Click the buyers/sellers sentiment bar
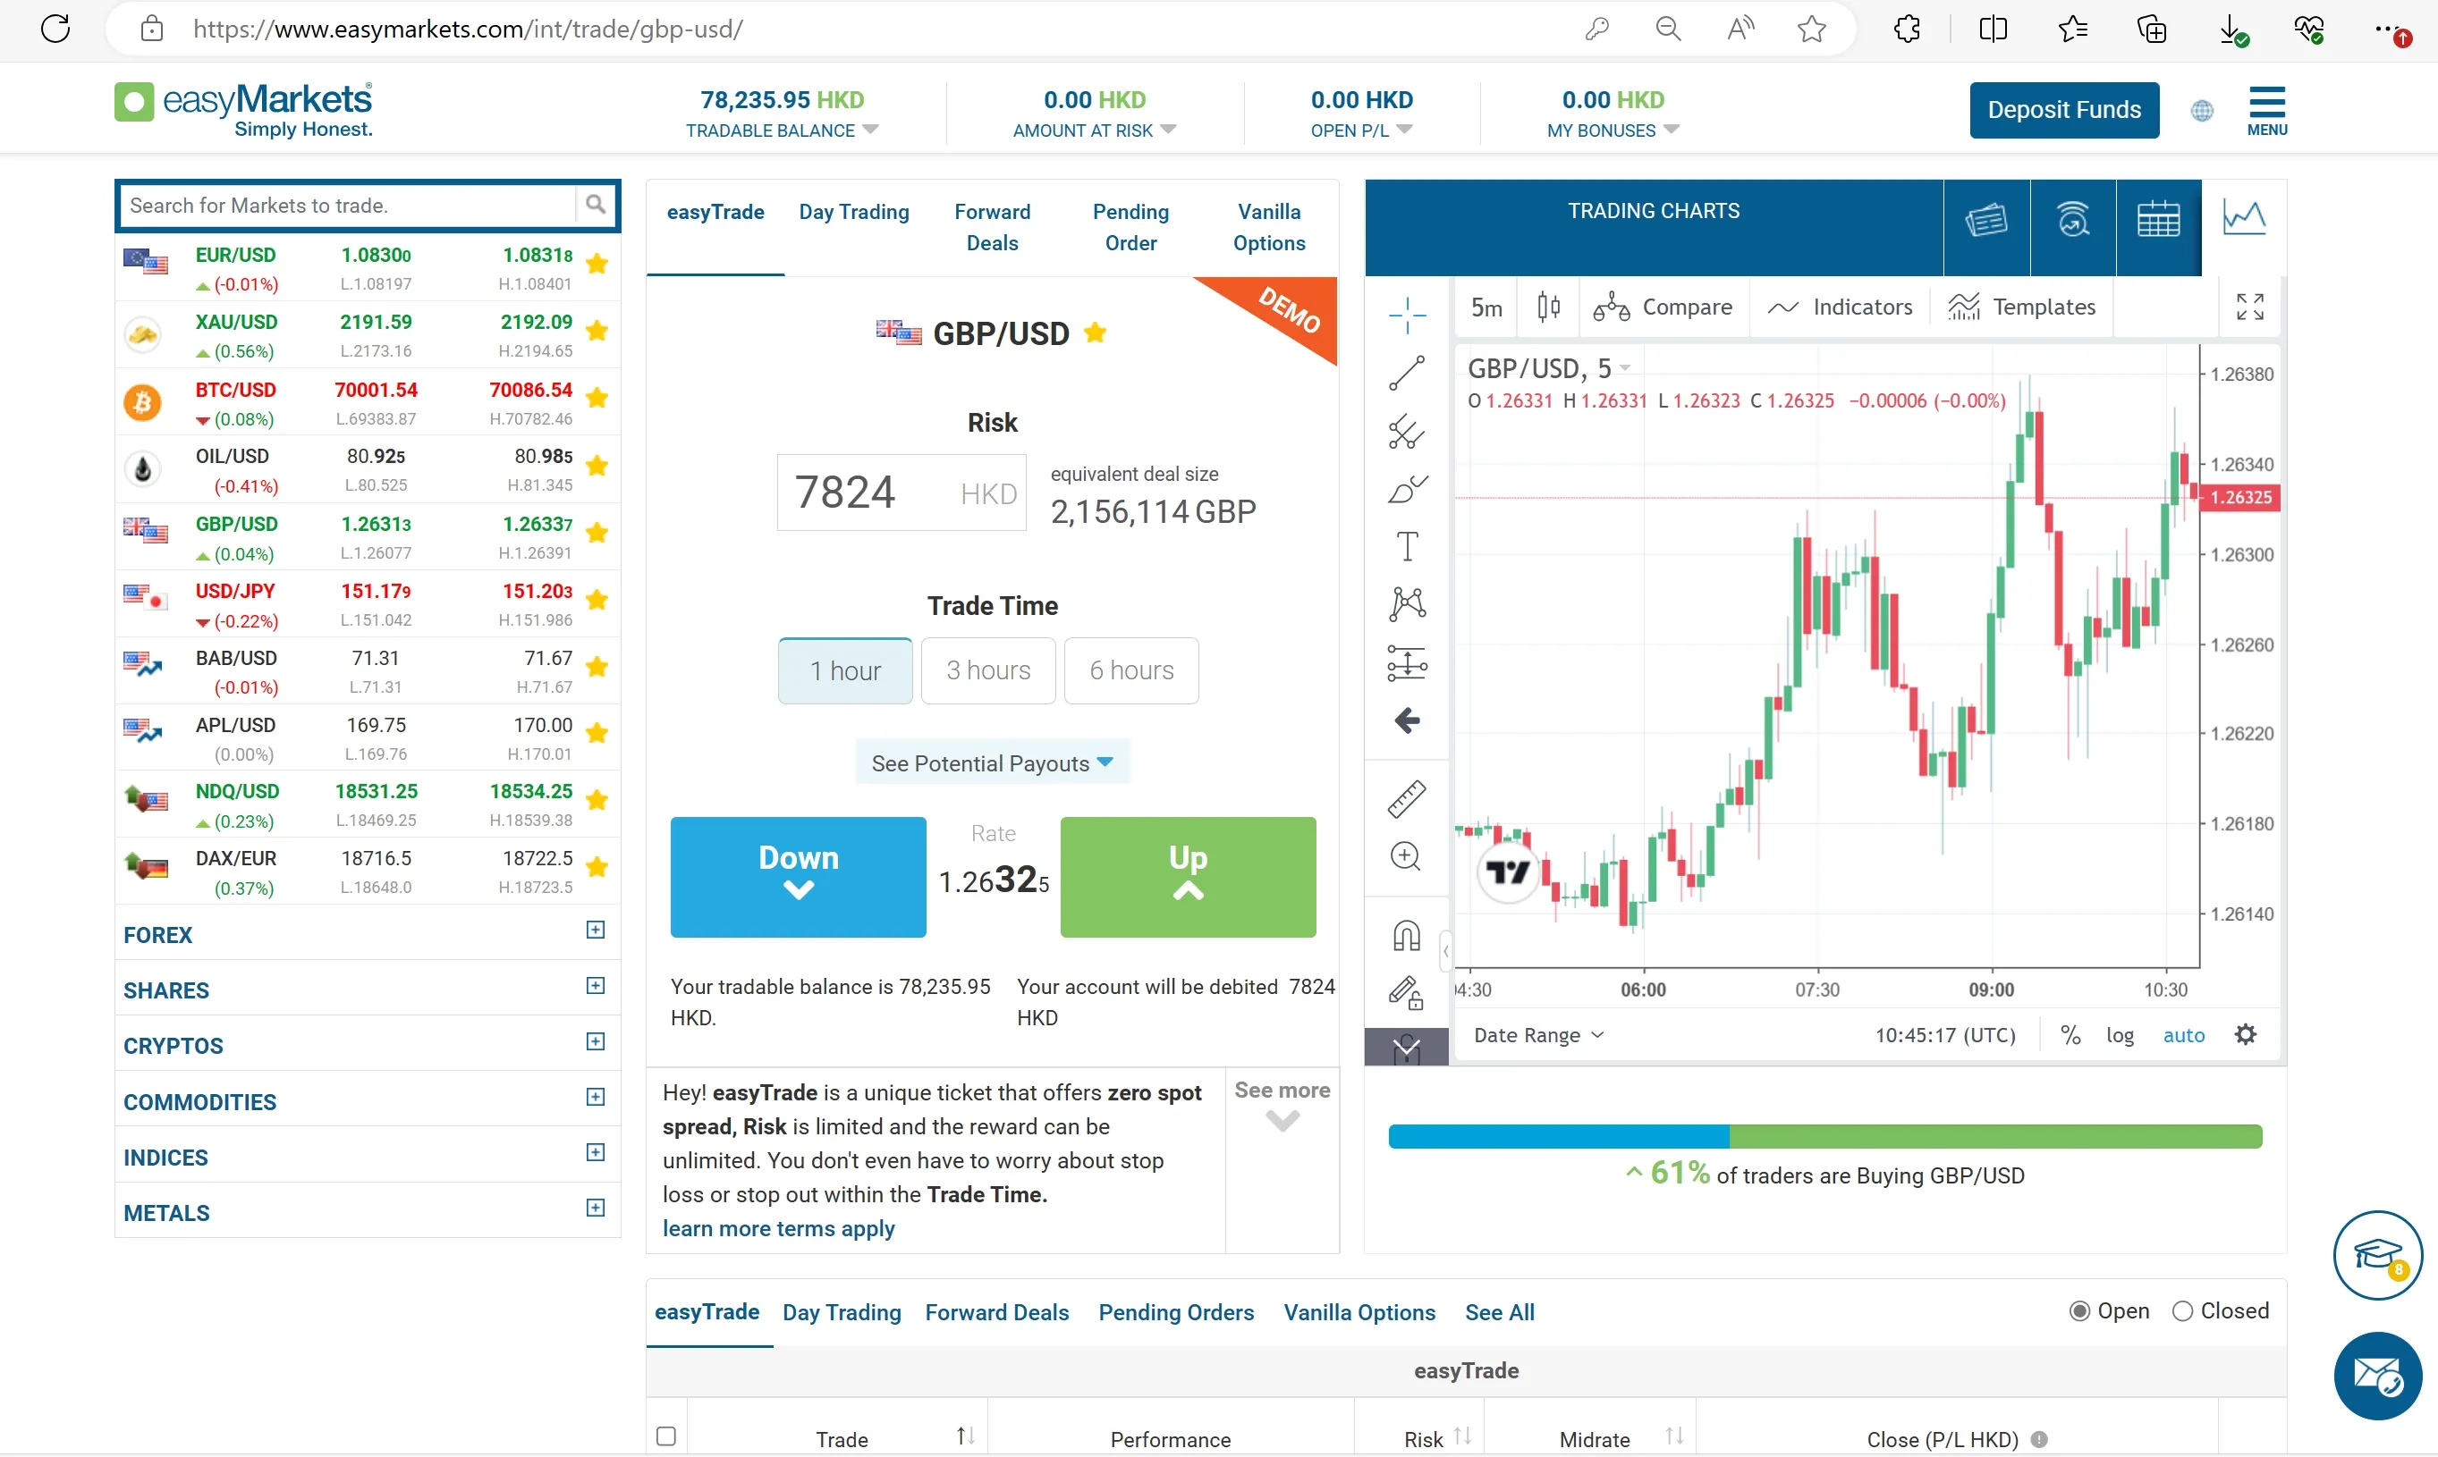 pyautogui.click(x=1825, y=1137)
